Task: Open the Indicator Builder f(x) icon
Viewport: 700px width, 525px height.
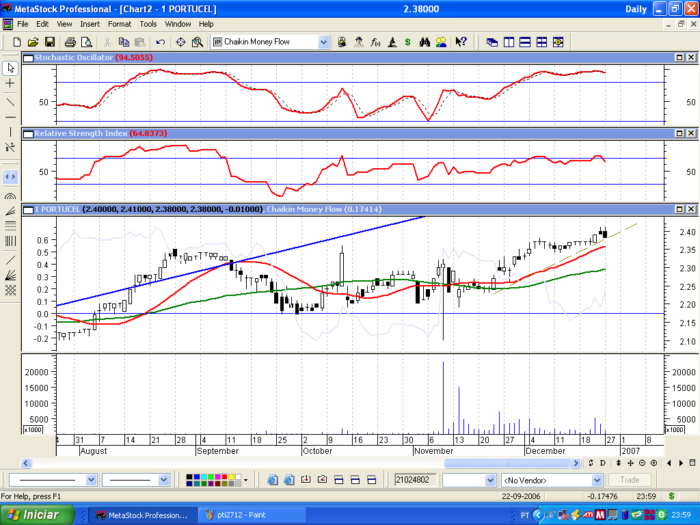Action: [x=375, y=42]
